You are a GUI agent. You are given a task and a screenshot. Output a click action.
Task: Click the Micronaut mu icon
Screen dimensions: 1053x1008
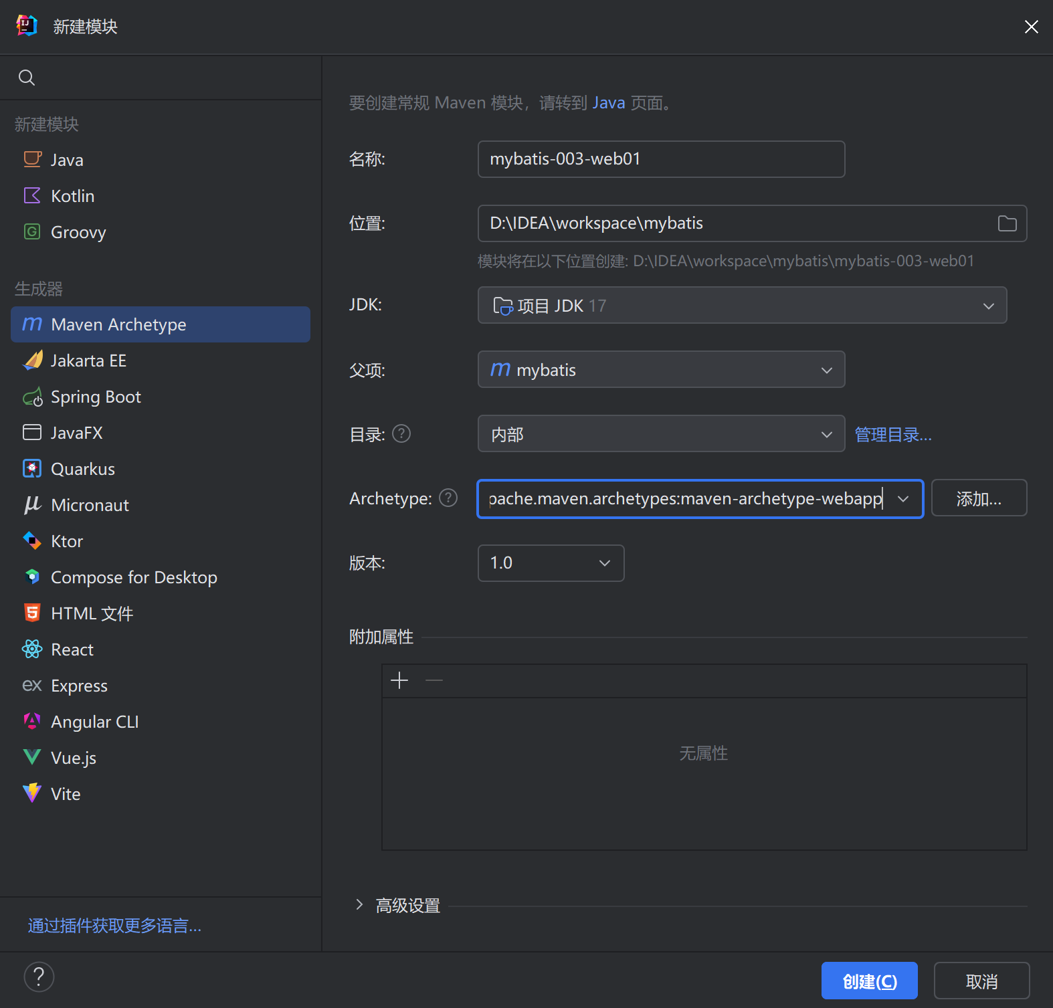[x=32, y=504]
